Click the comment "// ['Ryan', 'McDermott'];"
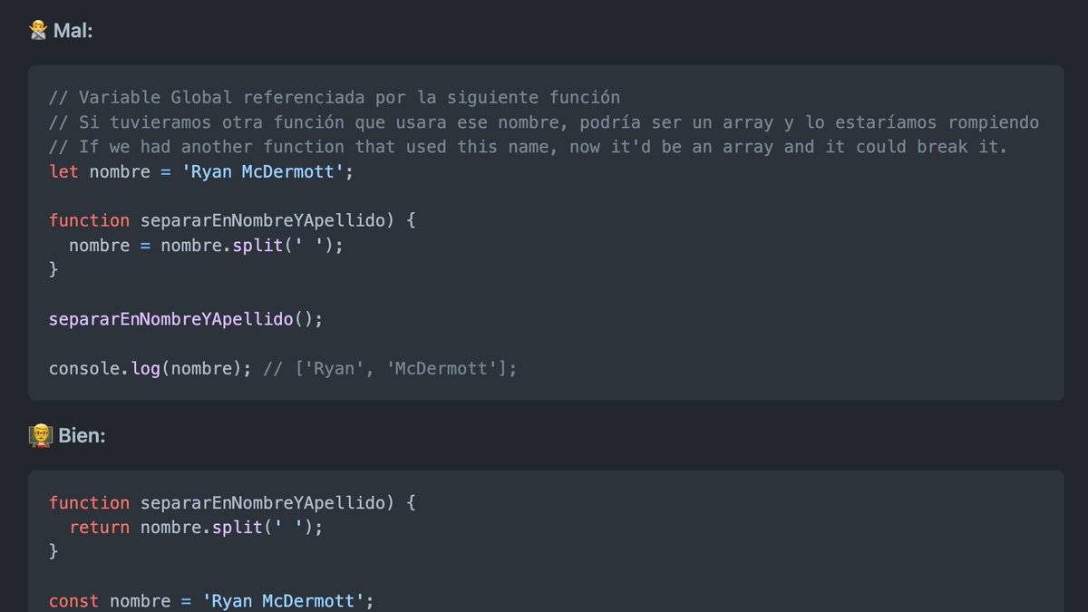The width and height of the screenshot is (1088, 612). coord(391,368)
